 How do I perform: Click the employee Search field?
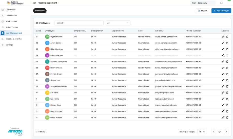point(79,23)
